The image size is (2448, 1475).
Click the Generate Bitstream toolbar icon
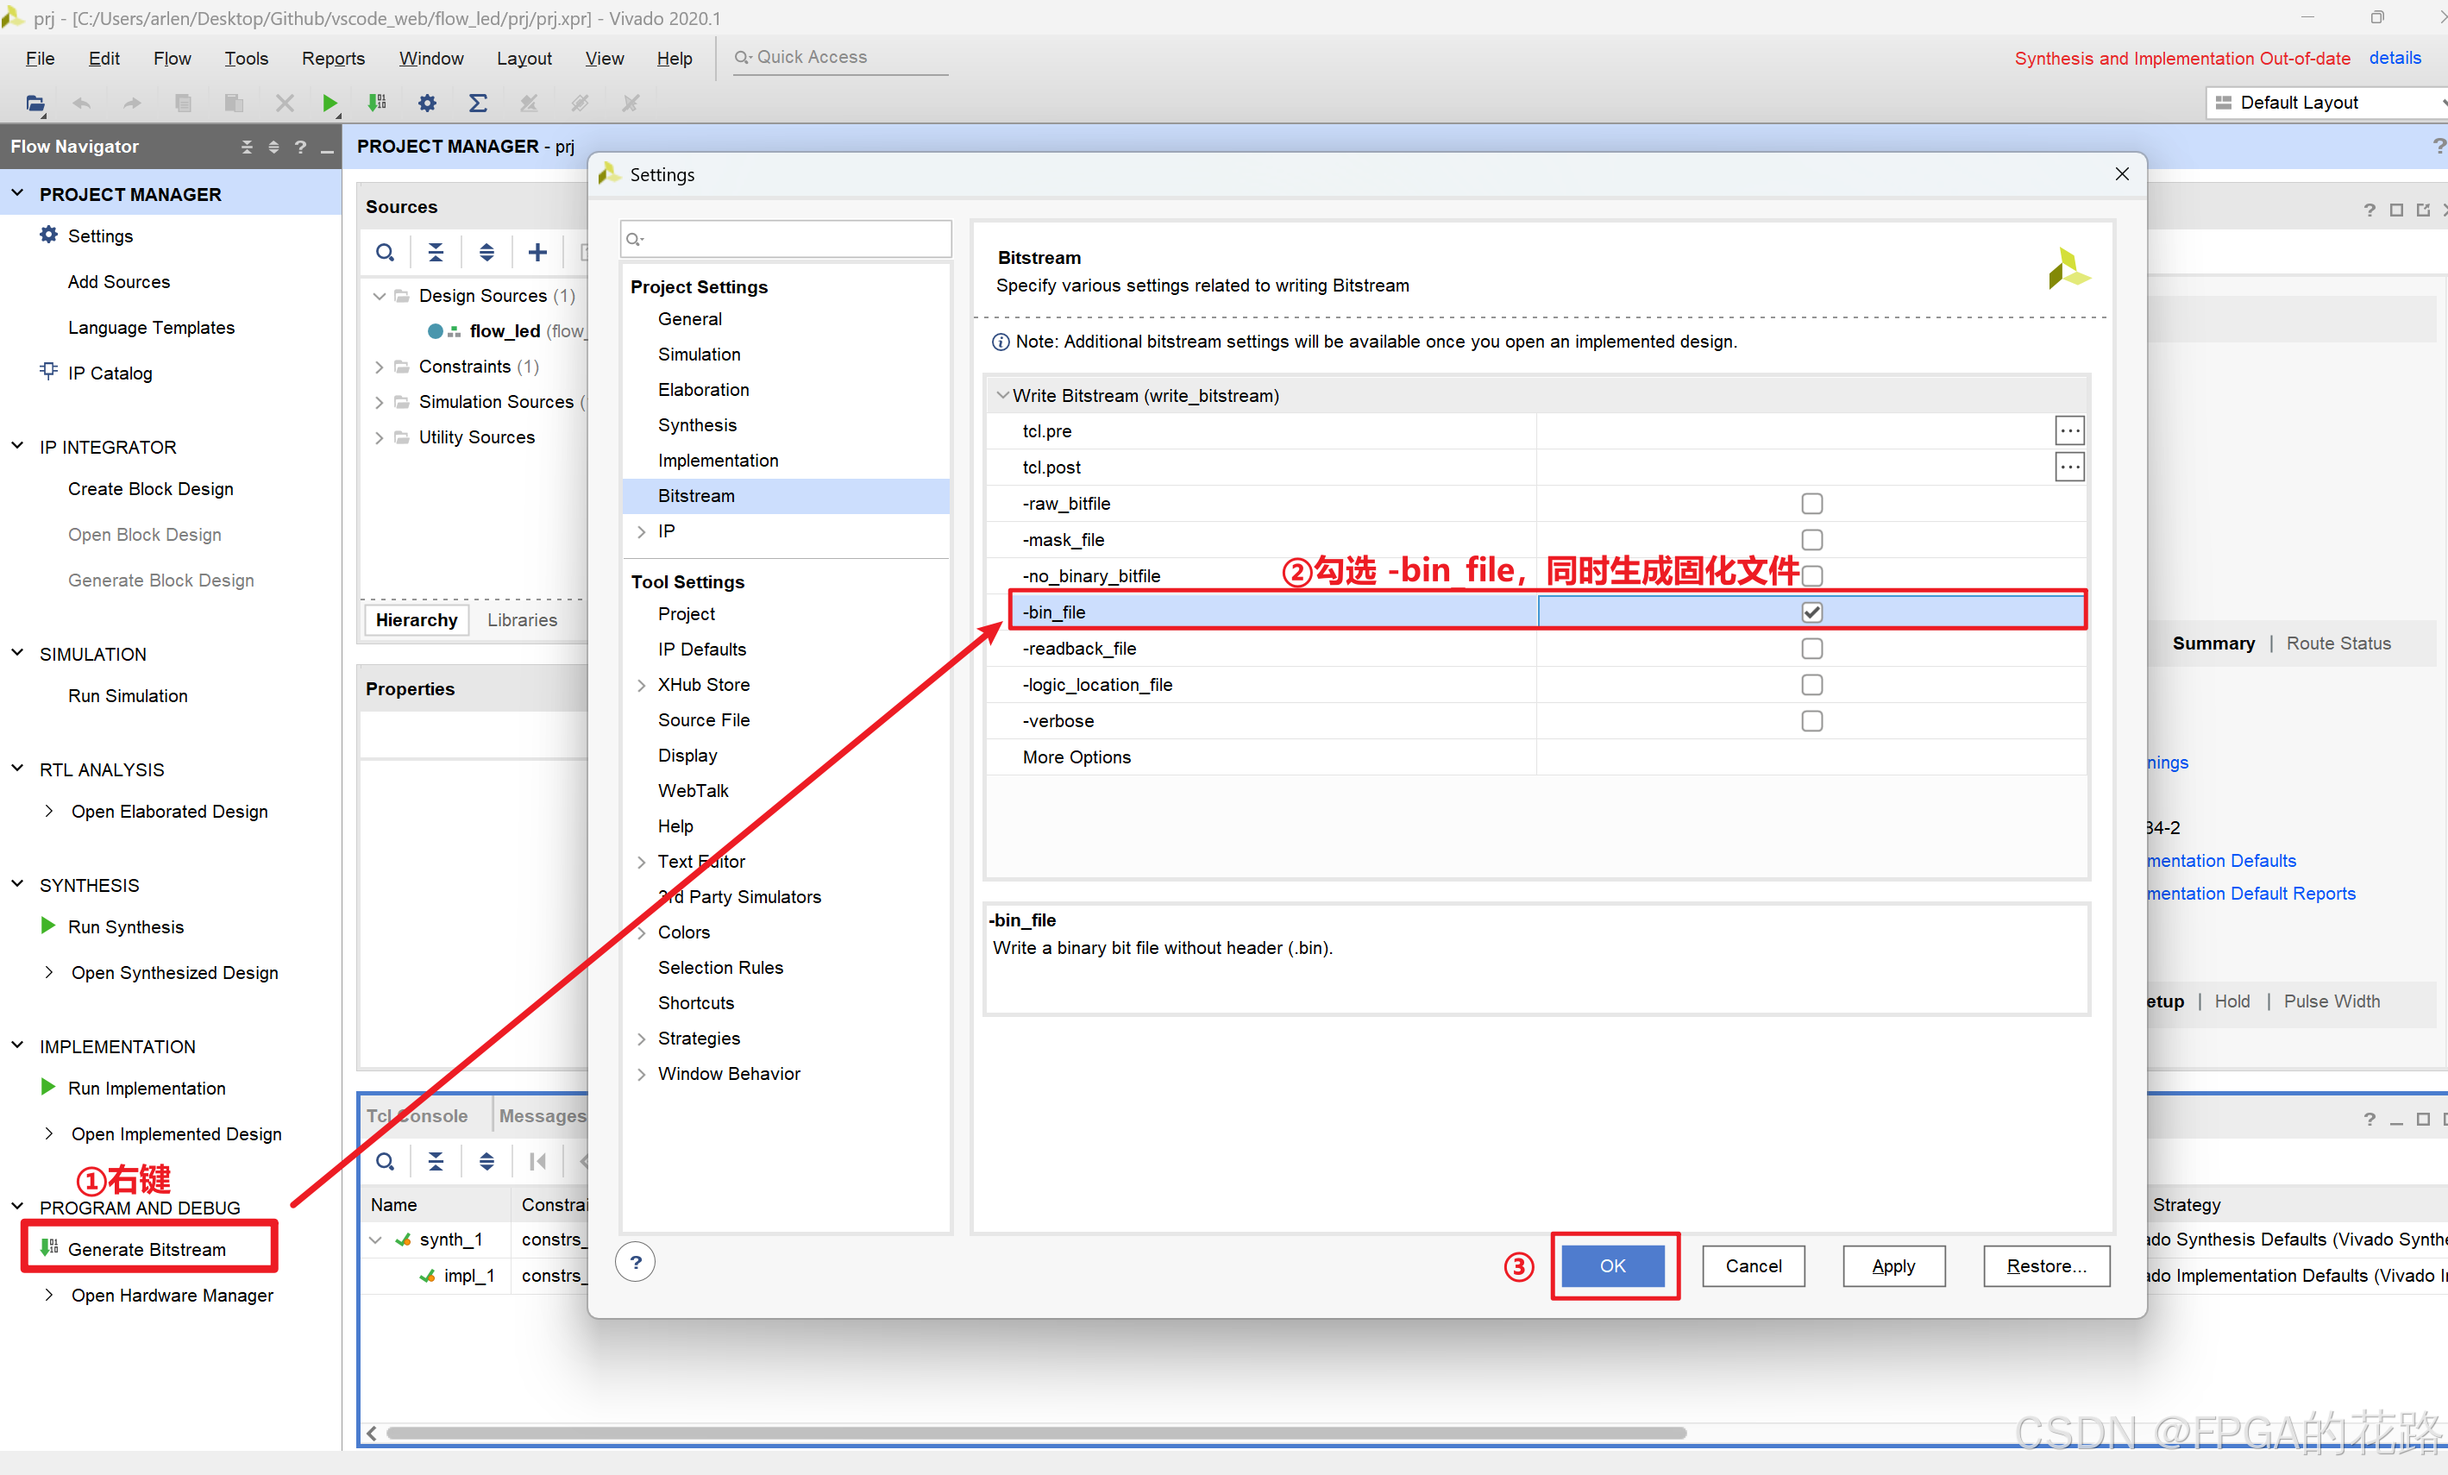point(378,103)
